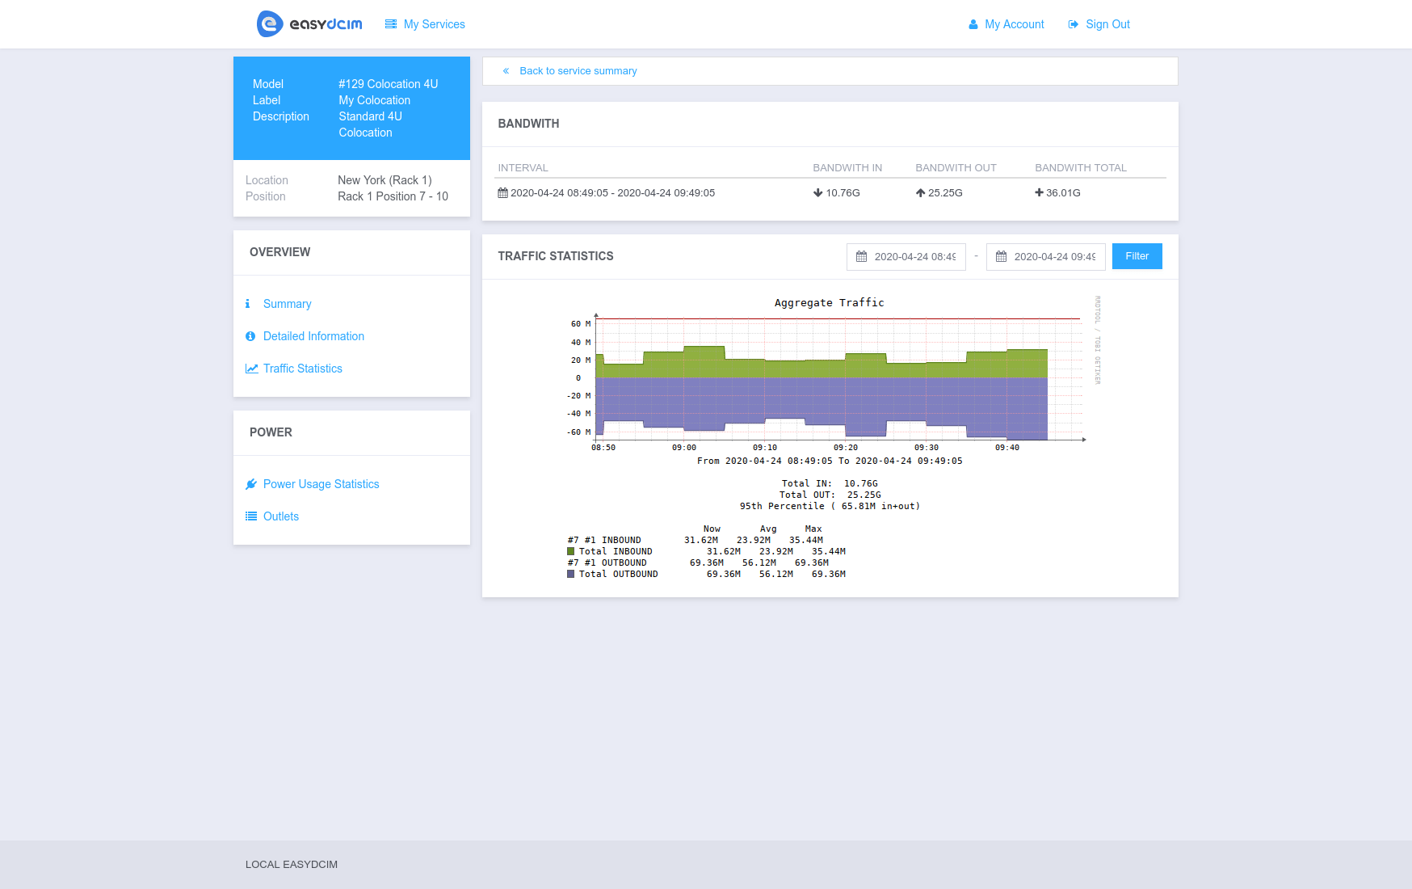Follow the Back to service summary link

tap(578, 71)
